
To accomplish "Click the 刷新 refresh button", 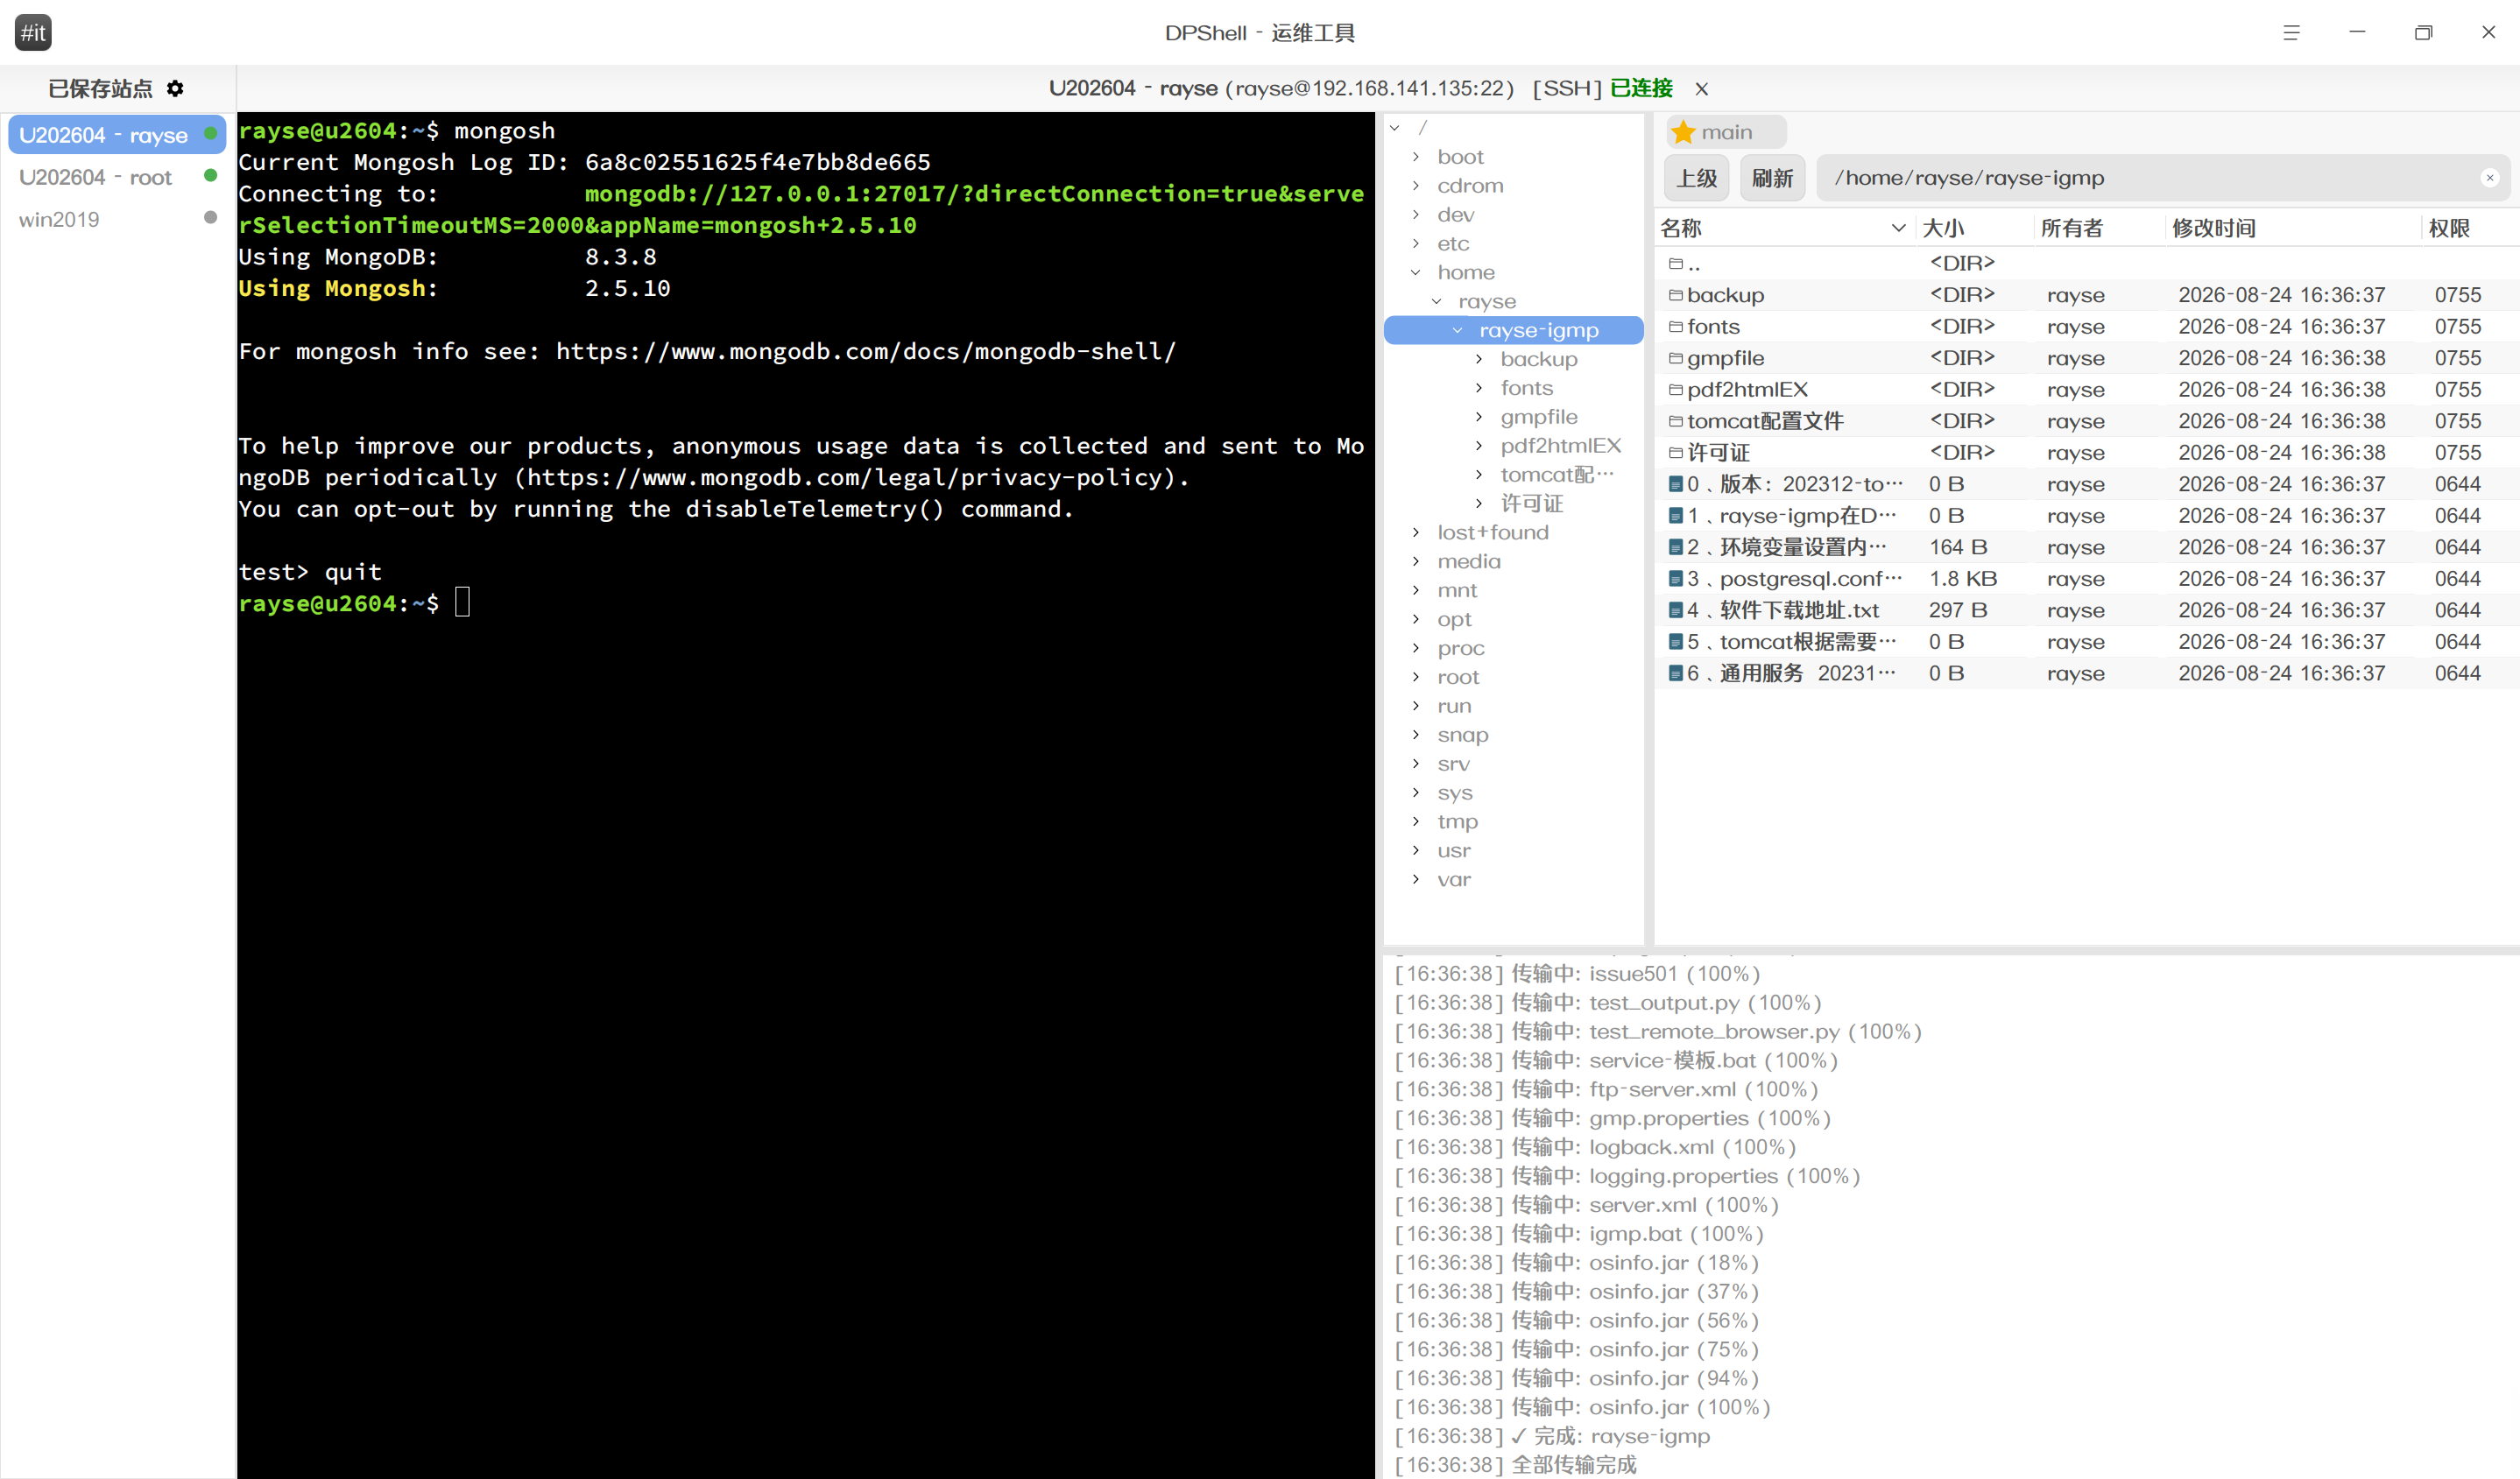I will [1772, 178].
